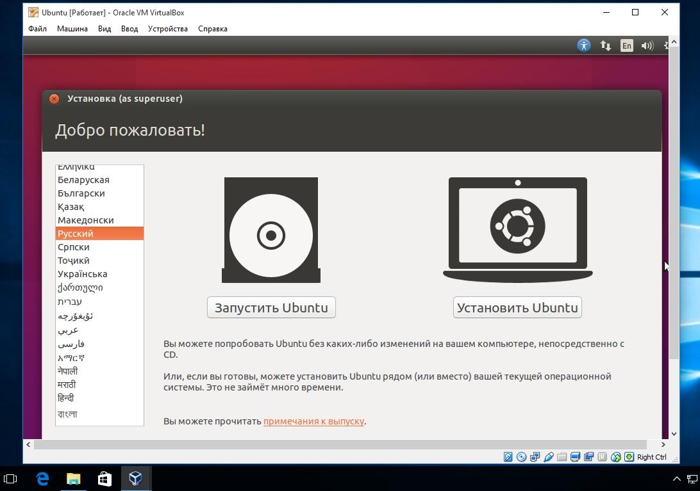Show hidden system tray icons
The image size is (700, 491).
pyautogui.click(x=677, y=479)
